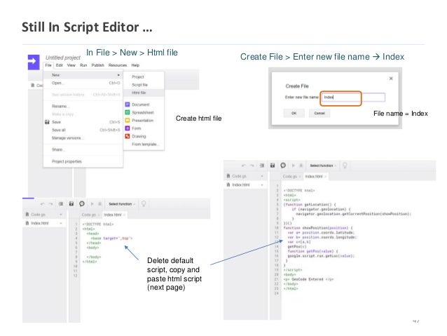
Task: Close the Create File dialog with X
Action: coord(391,79)
